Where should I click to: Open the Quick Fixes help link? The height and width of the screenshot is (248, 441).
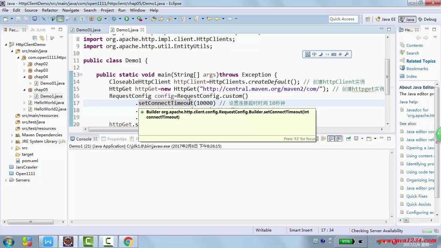click(417, 196)
